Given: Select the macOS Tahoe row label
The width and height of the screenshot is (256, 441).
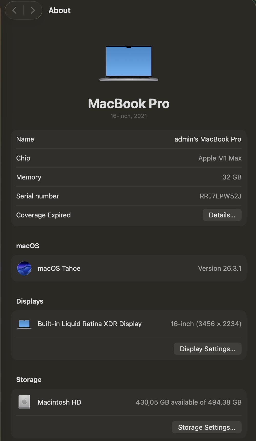Looking at the screenshot, I should tap(59, 268).
